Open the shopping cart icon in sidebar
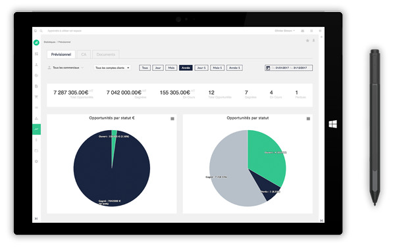The image size is (395, 251). [36, 97]
